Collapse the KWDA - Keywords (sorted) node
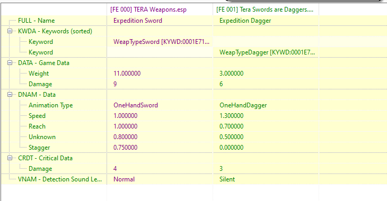The width and height of the screenshot is (387, 201). (x=10, y=31)
